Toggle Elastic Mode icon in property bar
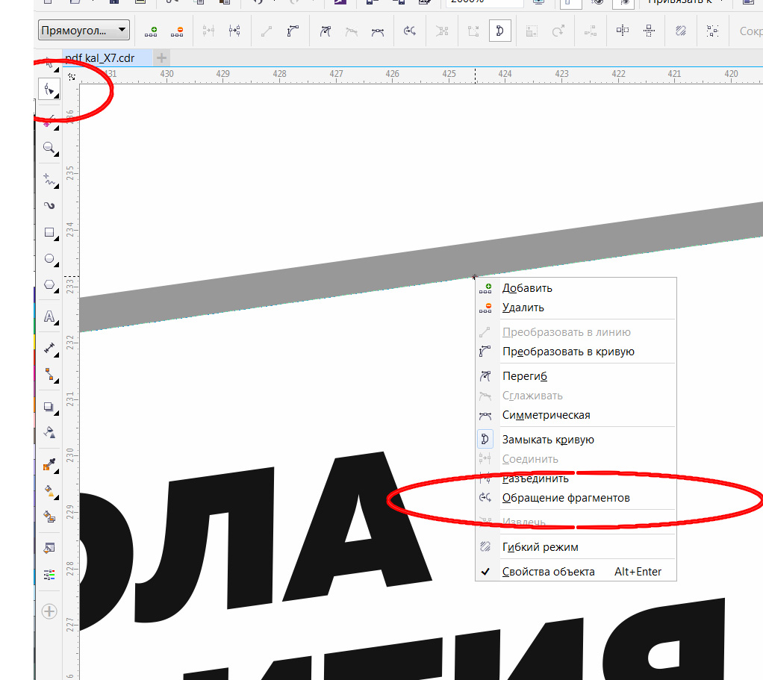 tap(681, 31)
